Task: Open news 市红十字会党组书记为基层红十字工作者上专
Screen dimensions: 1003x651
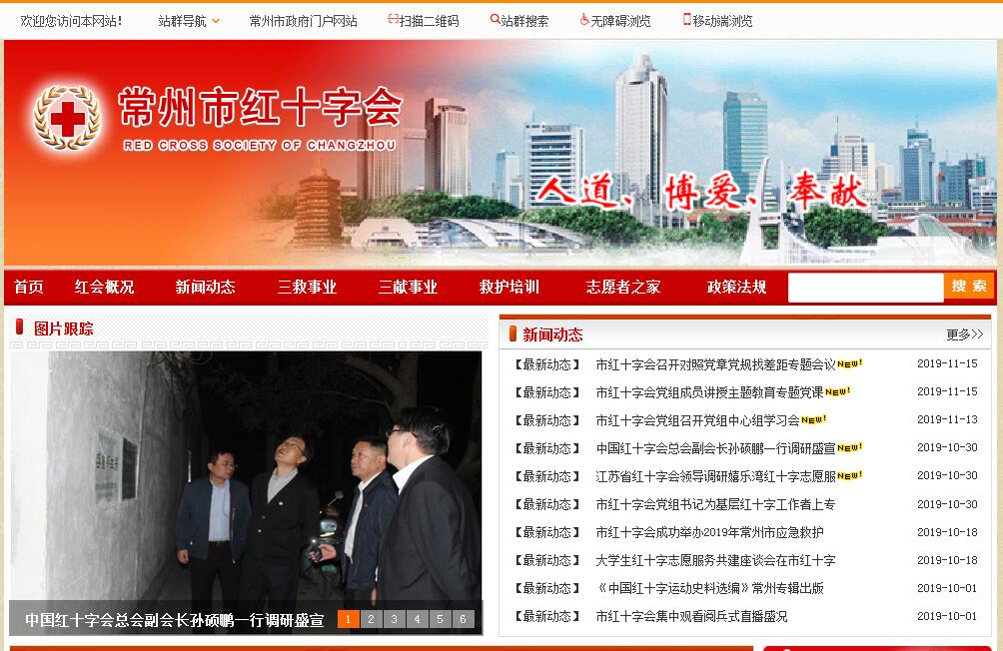Action: point(715,504)
